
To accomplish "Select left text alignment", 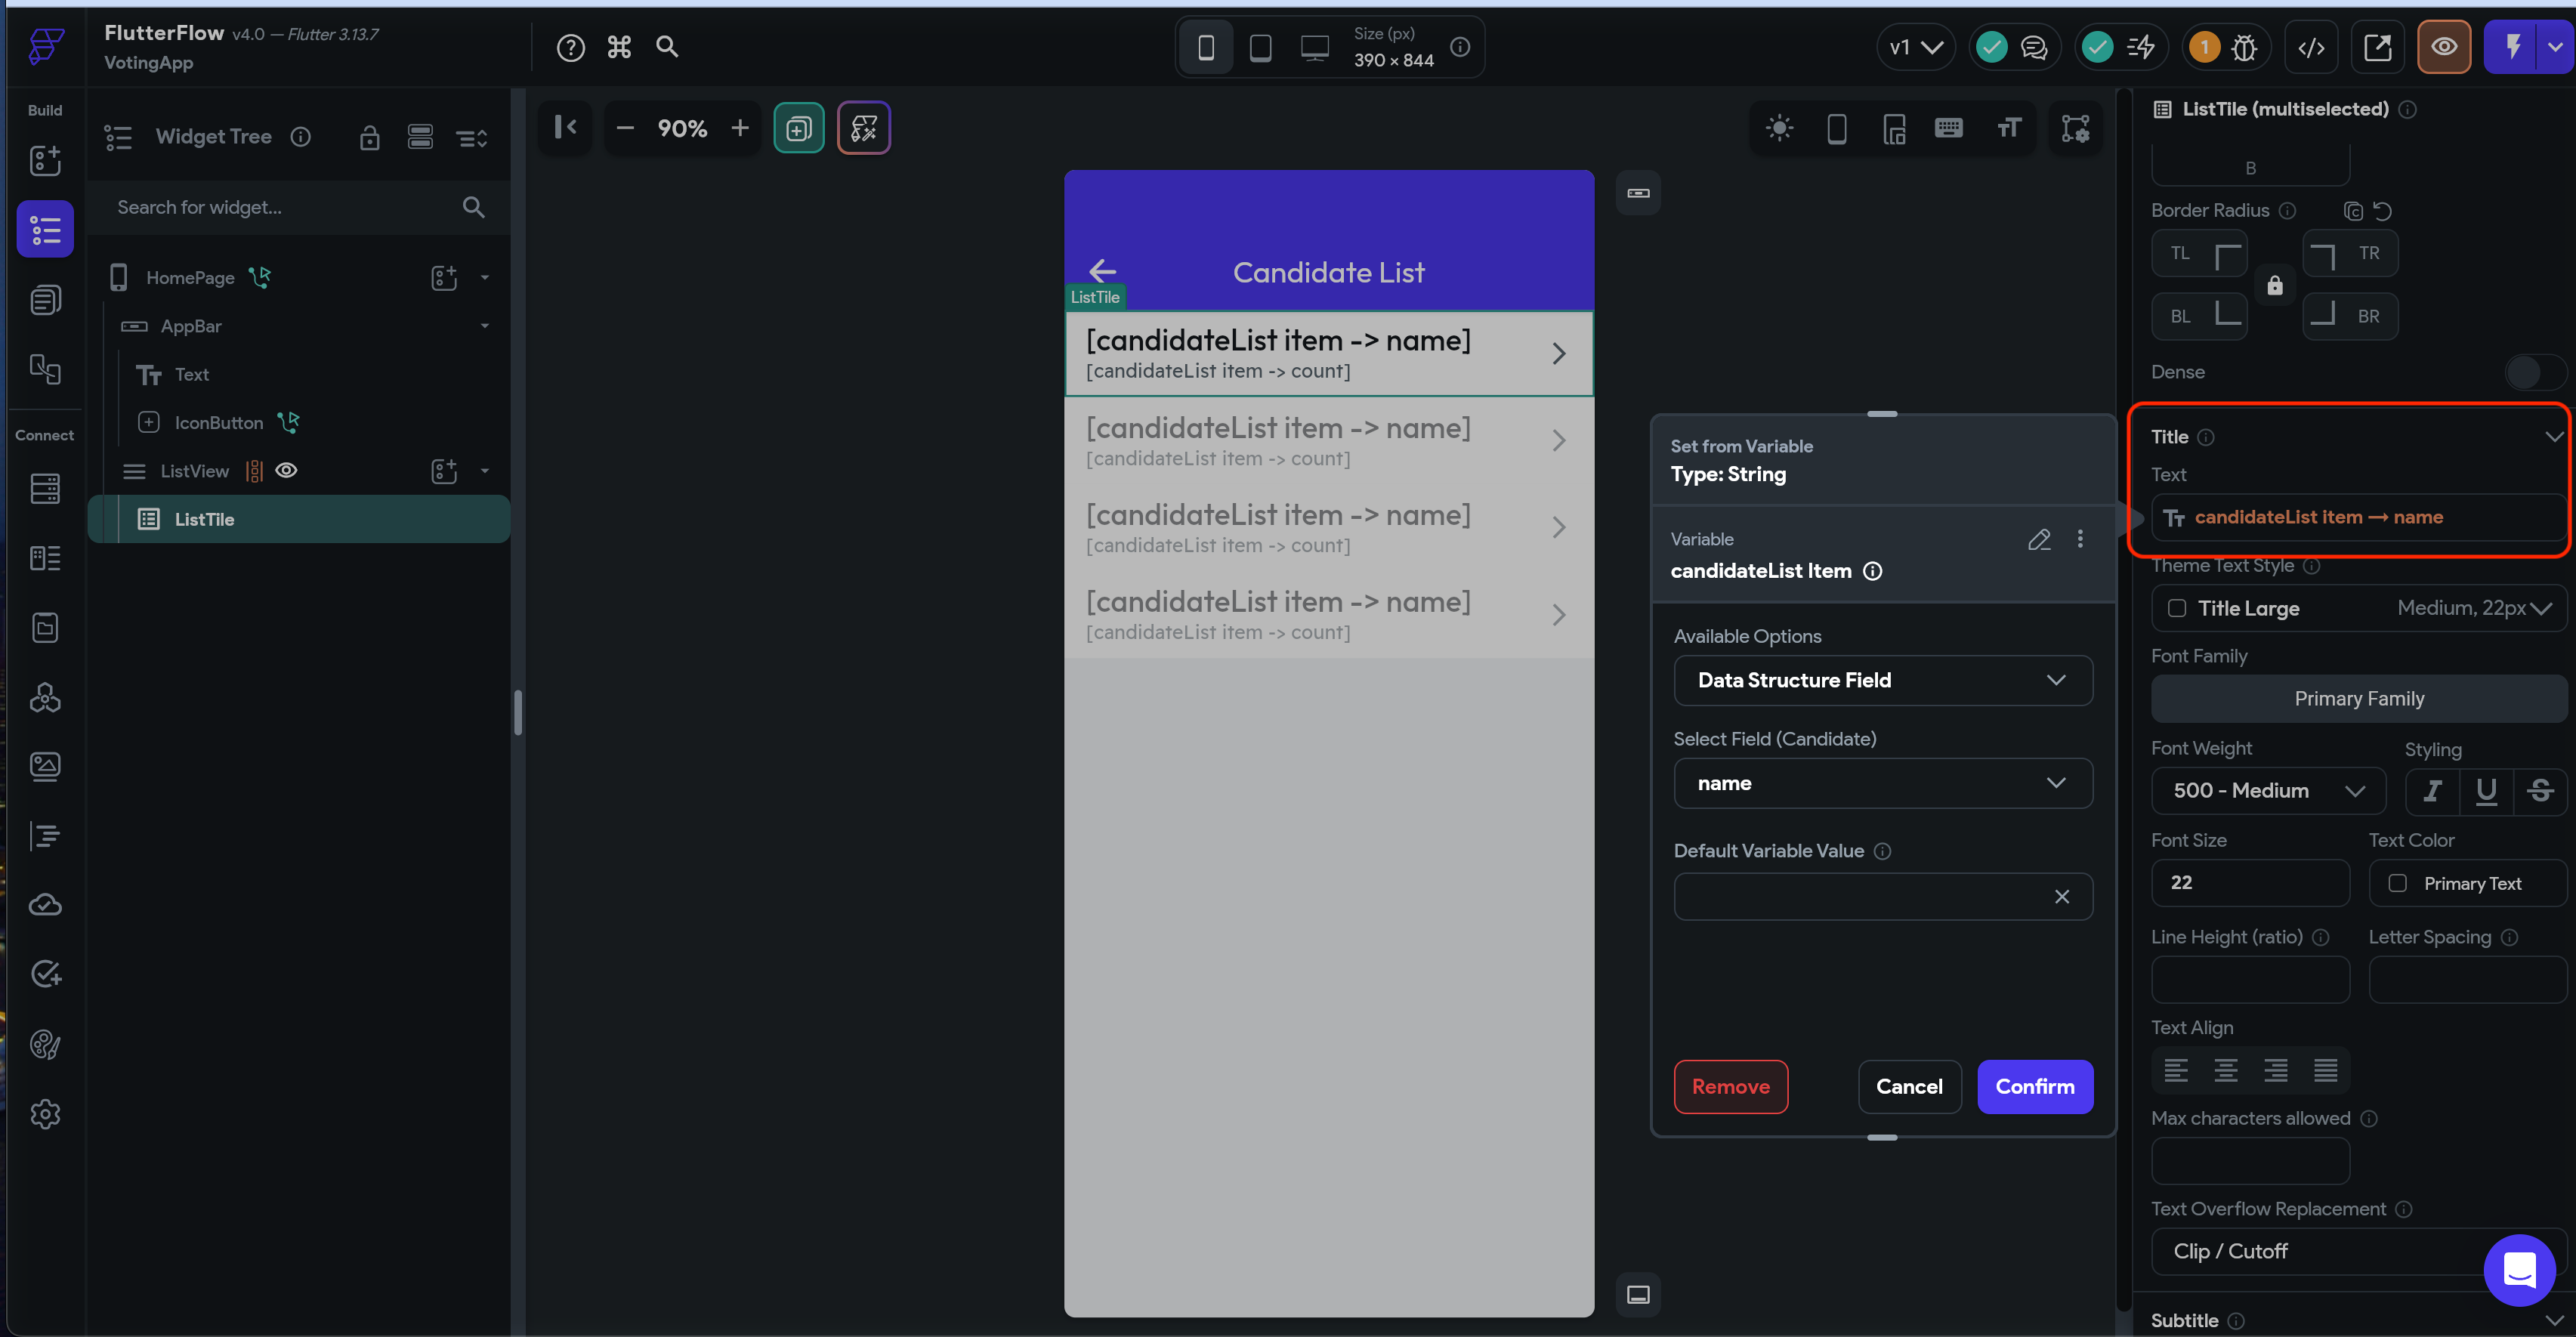I will tap(2176, 1070).
